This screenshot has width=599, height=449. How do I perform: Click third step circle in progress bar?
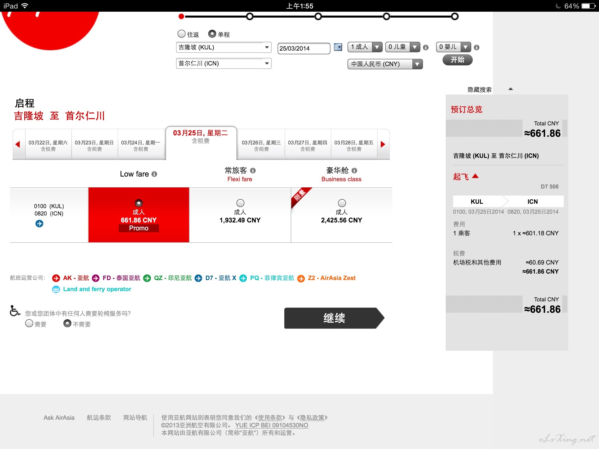click(x=318, y=16)
